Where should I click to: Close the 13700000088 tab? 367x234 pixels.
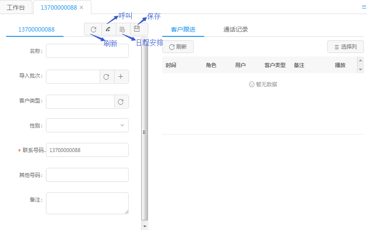[x=81, y=7]
